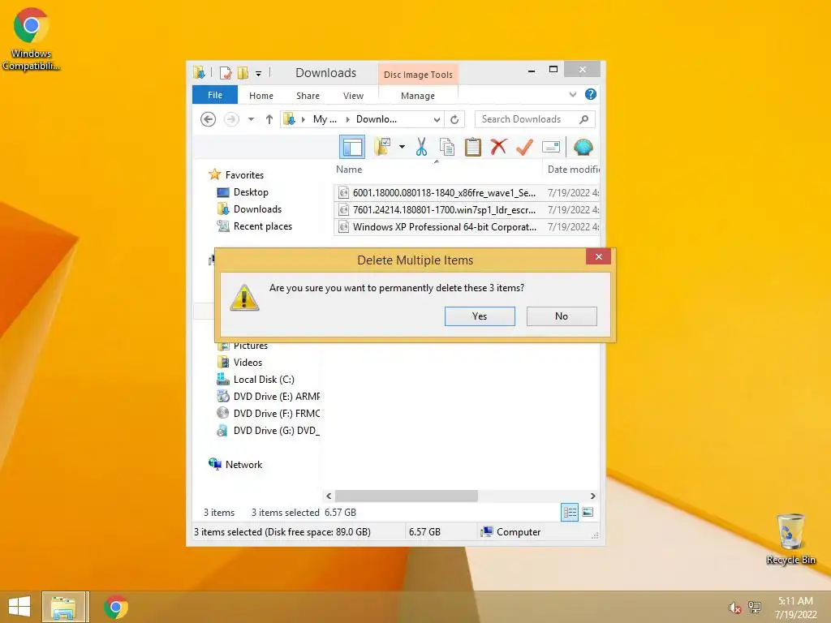Close the Delete Multiple Items dialog

598,257
